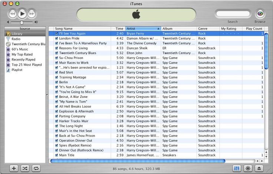Skip to the previous track

pyautogui.click(x=12, y=14)
